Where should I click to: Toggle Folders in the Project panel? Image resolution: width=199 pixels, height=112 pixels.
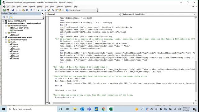pyautogui.click(x=11, y=17)
